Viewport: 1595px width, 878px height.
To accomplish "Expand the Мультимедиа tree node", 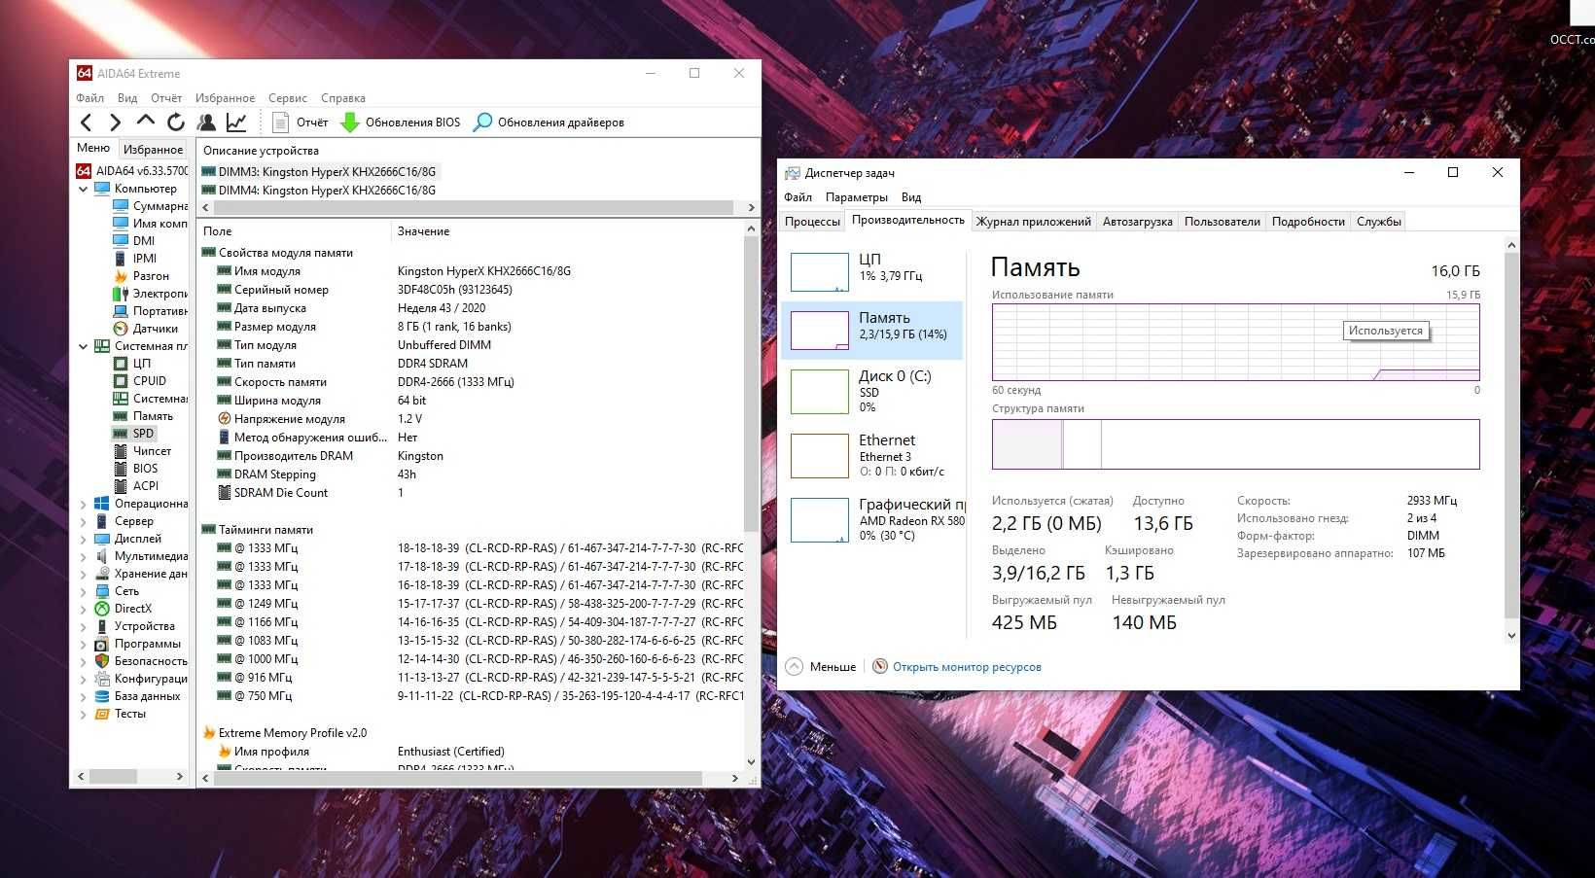I will (x=83, y=556).
